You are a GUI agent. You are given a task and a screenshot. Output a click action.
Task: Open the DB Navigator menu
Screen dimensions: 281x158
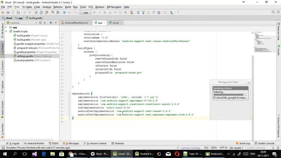point(114,7)
